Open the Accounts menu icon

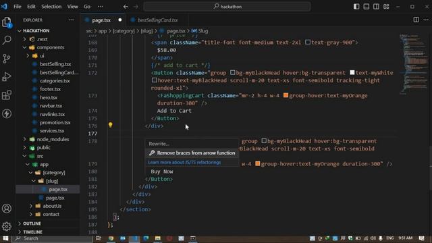7,209
